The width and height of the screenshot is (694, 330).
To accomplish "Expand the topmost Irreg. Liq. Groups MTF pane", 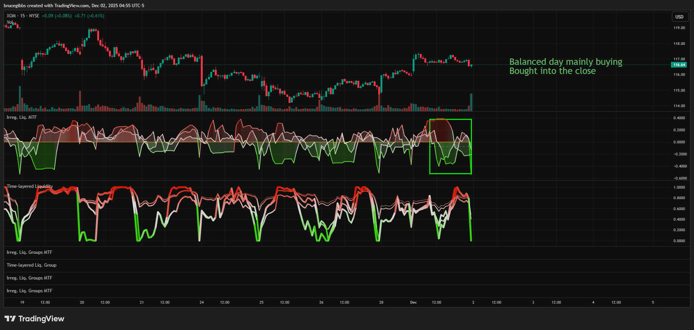I will click(x=29, y=252).
